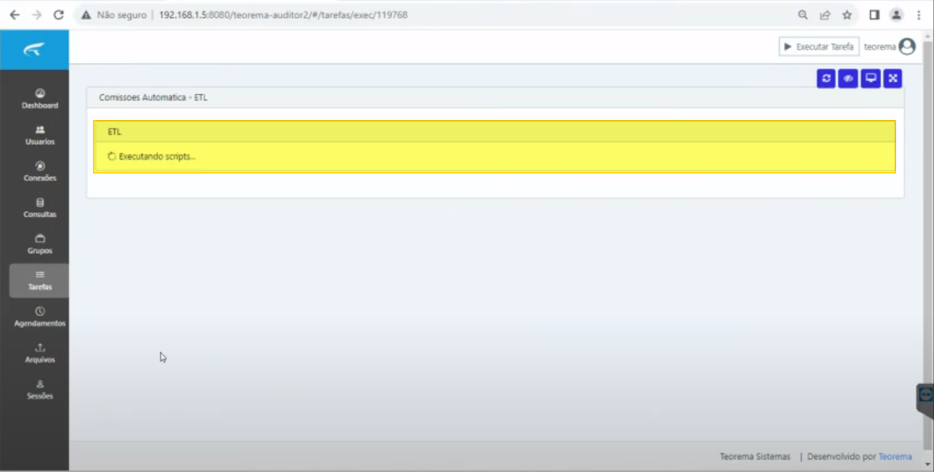Toggle the browser side panel icon
The image size is (934, 472).
click(x=874, y=15)
